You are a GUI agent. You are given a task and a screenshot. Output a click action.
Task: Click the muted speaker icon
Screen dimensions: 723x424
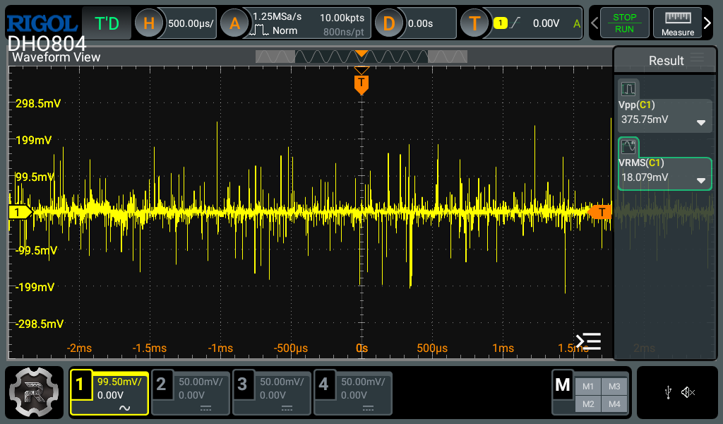(688, 392)
